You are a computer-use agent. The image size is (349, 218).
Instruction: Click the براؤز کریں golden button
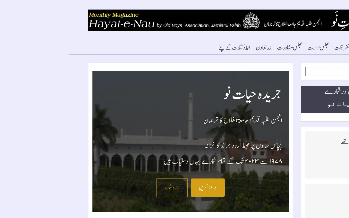coord(208,187)
